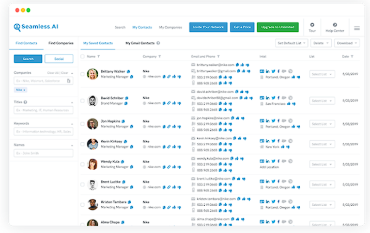Click Get a Price button
Viewport: 370px width, 233px height.
point(242,27)
